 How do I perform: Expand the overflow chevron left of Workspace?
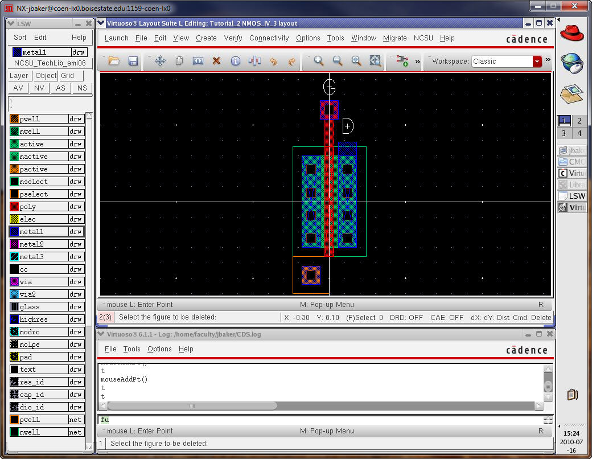point(418,61)
